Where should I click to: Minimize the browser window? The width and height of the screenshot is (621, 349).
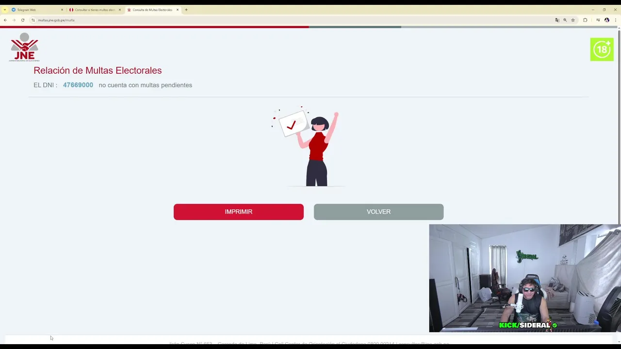[593, 10]
